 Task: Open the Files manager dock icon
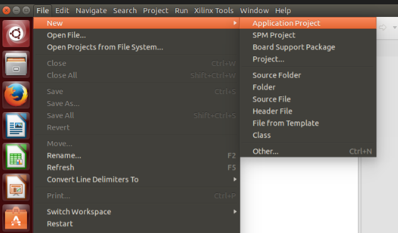click(x=16, y=65)
